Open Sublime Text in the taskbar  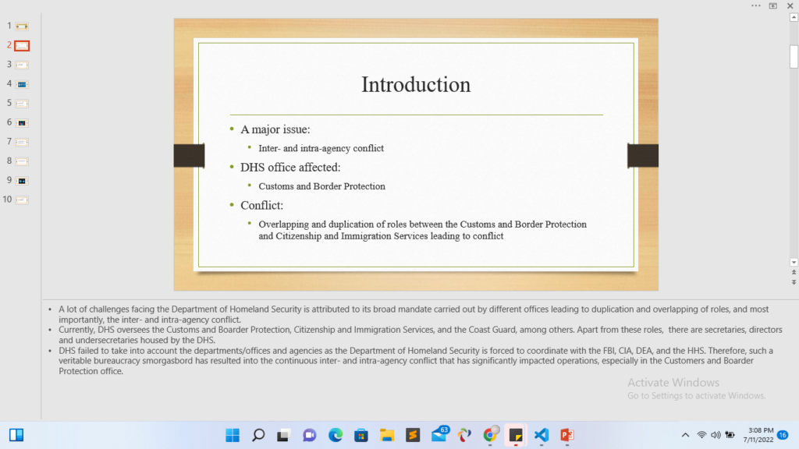(413, 435)
